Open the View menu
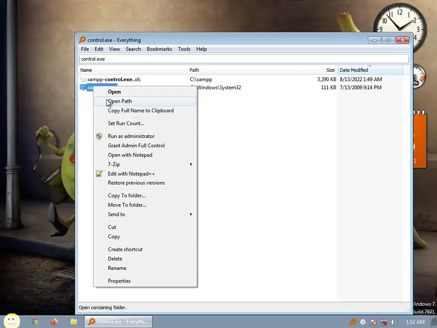The width and height of the screenshot is (437, 328). 114,49
